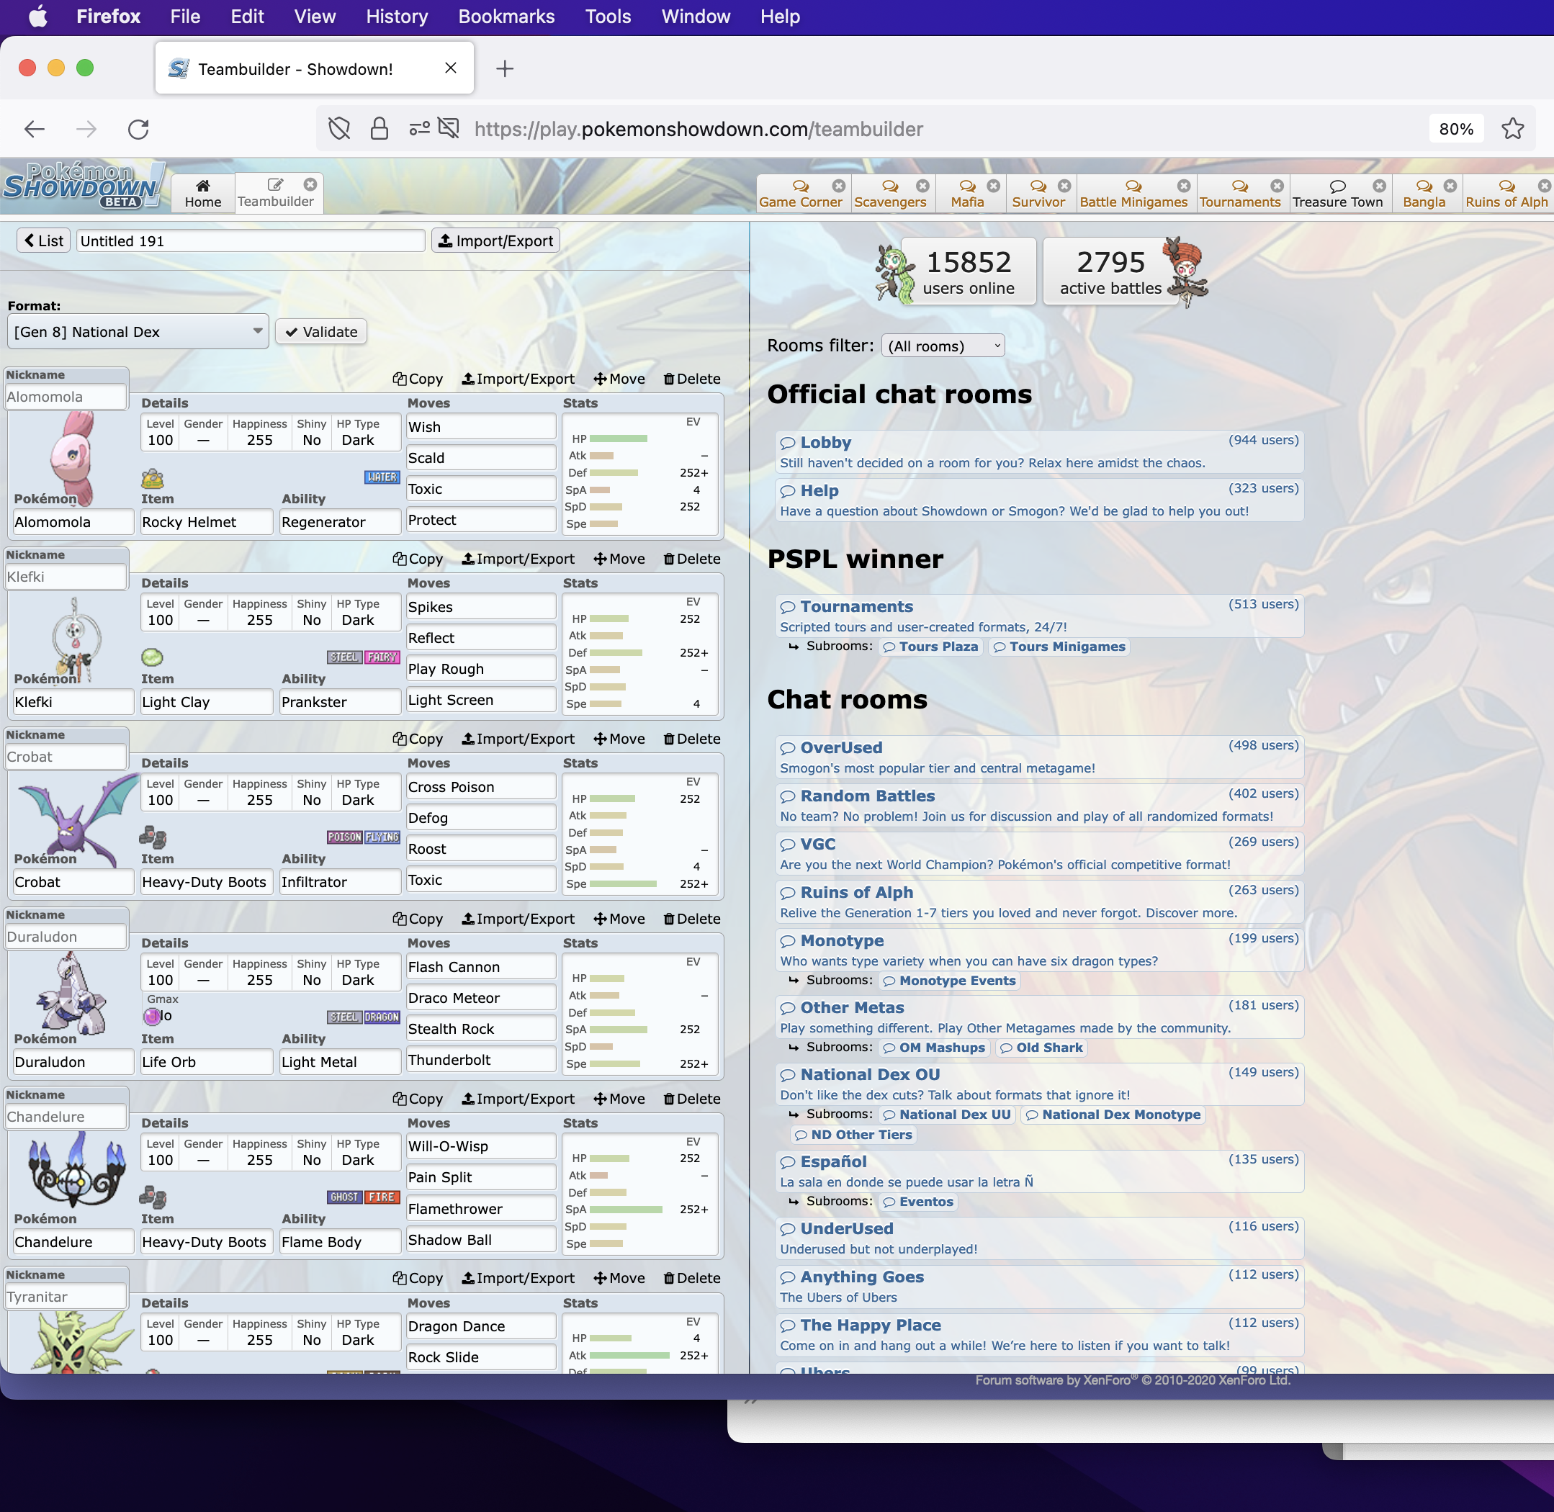This screenshot has width=1554, height=1512.
Task: Bookmark this page with the star icon
Action: point(1512,129)
